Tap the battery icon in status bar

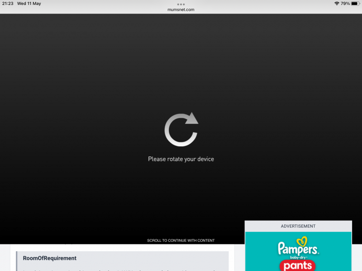(354, 4)
